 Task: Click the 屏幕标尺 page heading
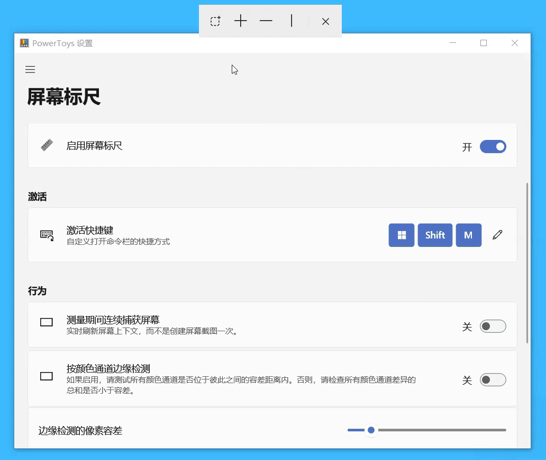[64, 96]
